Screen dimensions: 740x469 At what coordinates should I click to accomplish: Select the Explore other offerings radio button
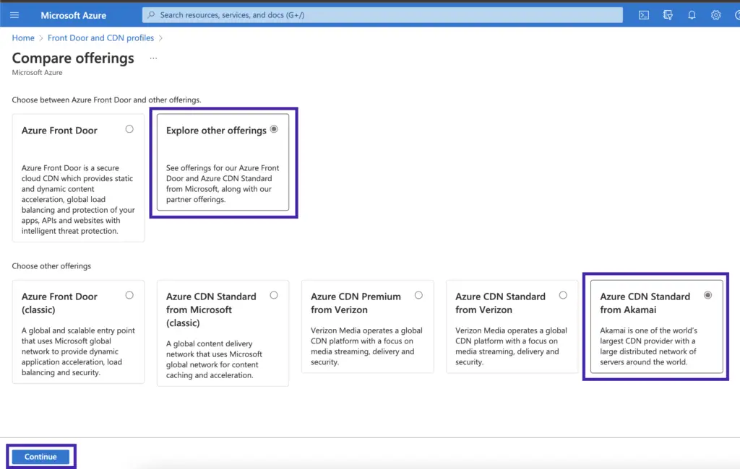(x=274, y=129)
